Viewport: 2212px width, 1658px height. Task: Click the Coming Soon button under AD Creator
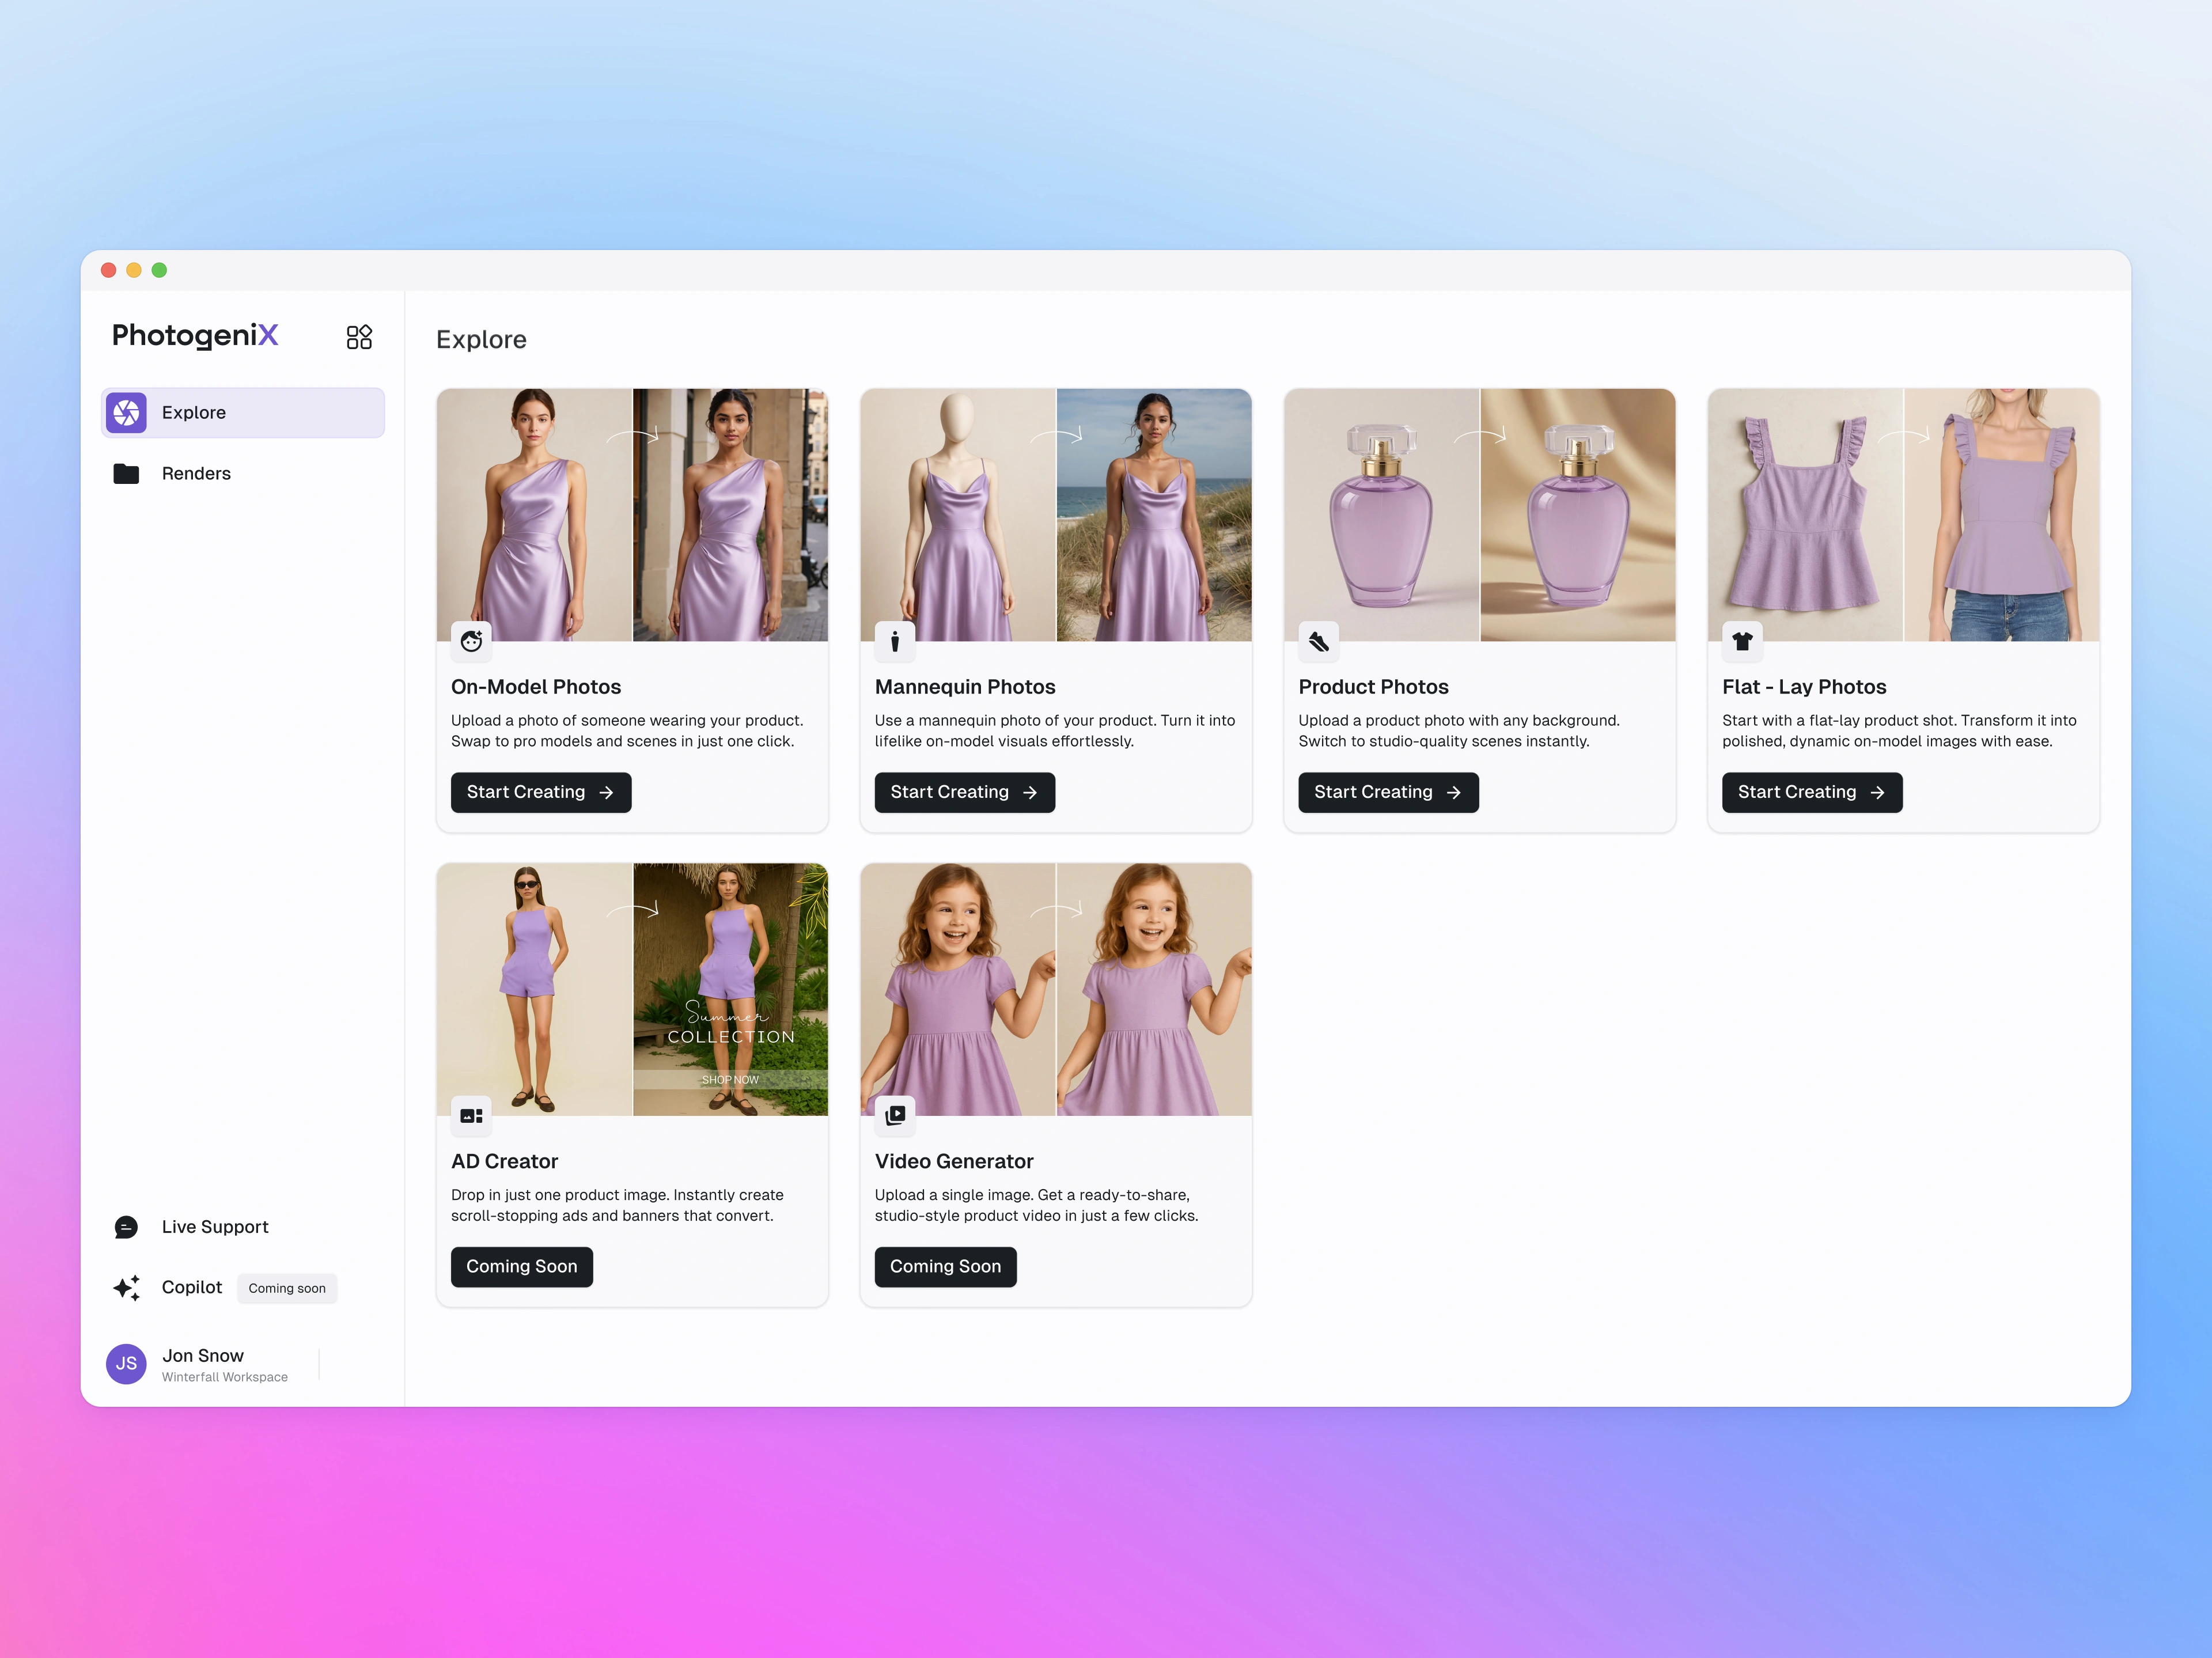click(x=521, y=1267)
